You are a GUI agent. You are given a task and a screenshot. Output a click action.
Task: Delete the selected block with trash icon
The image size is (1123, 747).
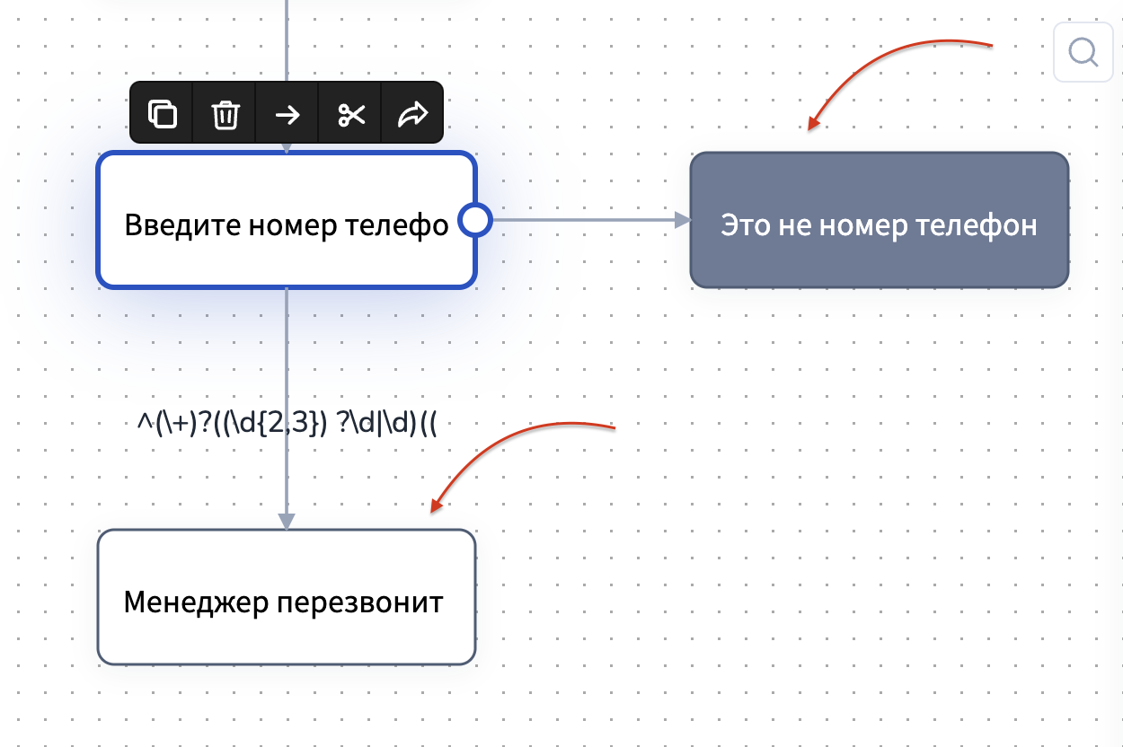point(225,114)
